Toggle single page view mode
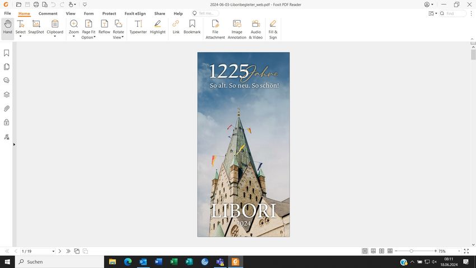The width and height of the screenshot is (476, 268). (365, 251)
